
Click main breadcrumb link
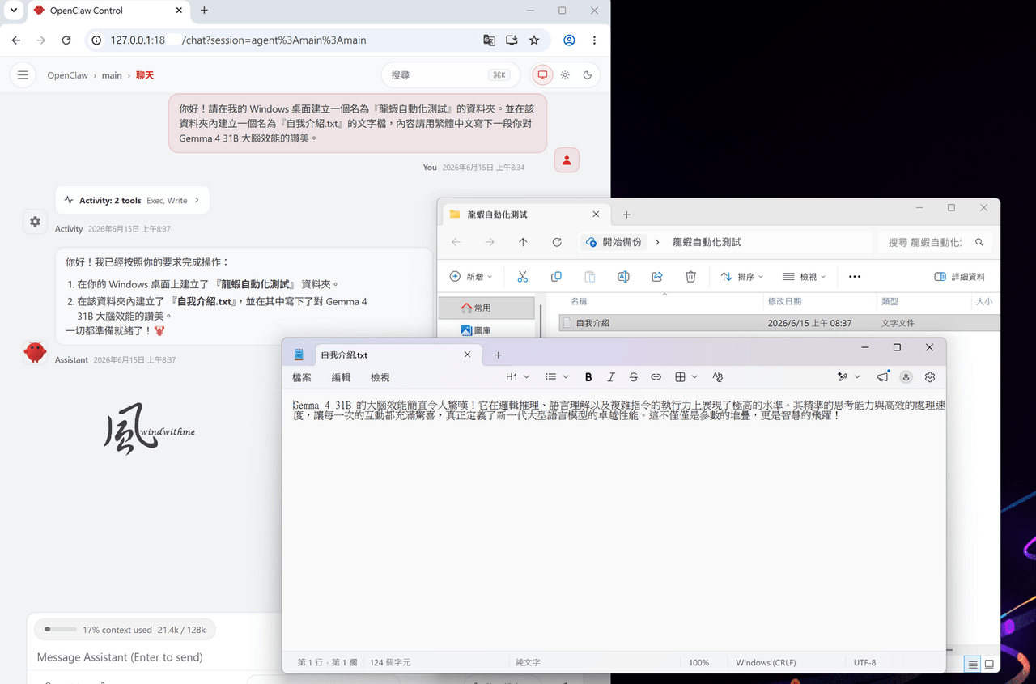[x=112, y=75]
